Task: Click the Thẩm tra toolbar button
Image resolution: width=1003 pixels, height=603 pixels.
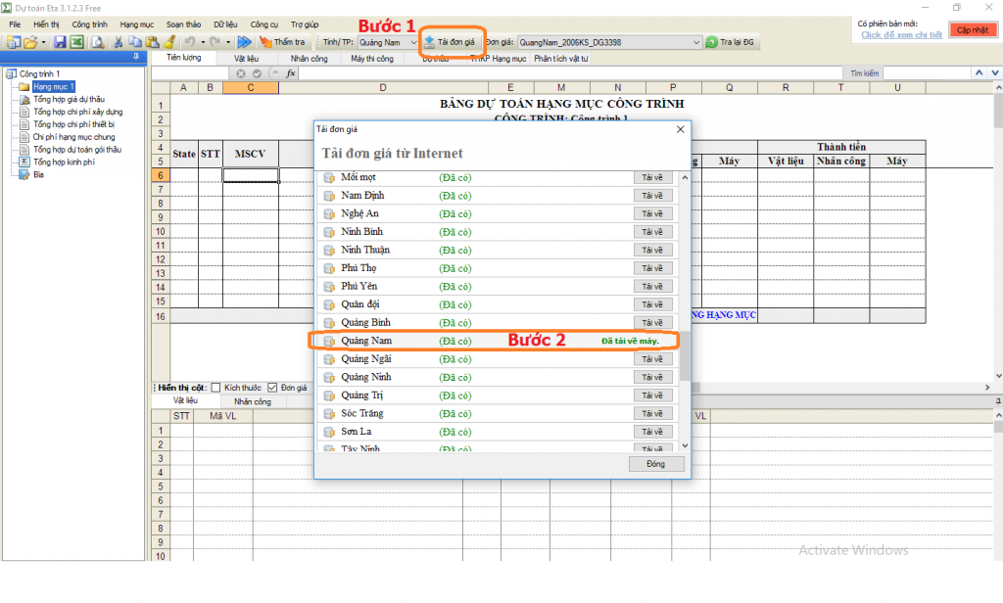Action: coord(282,42)
